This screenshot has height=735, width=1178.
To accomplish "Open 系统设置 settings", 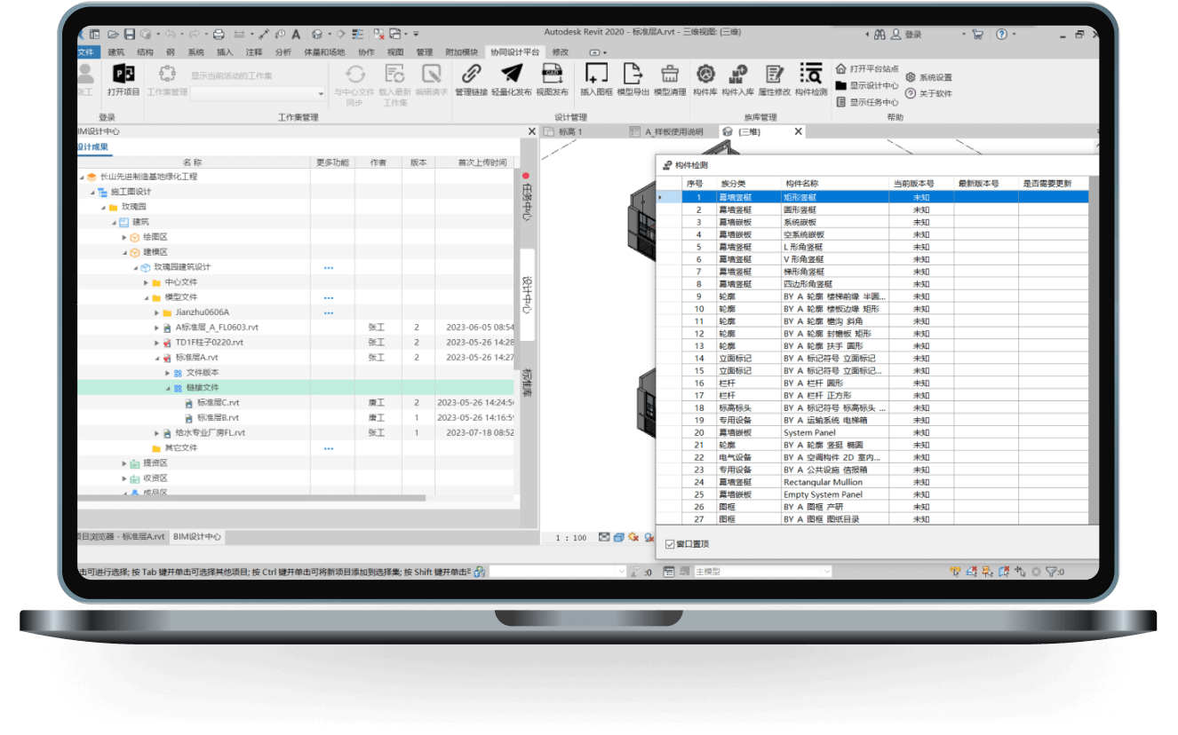I will [928, 77].
